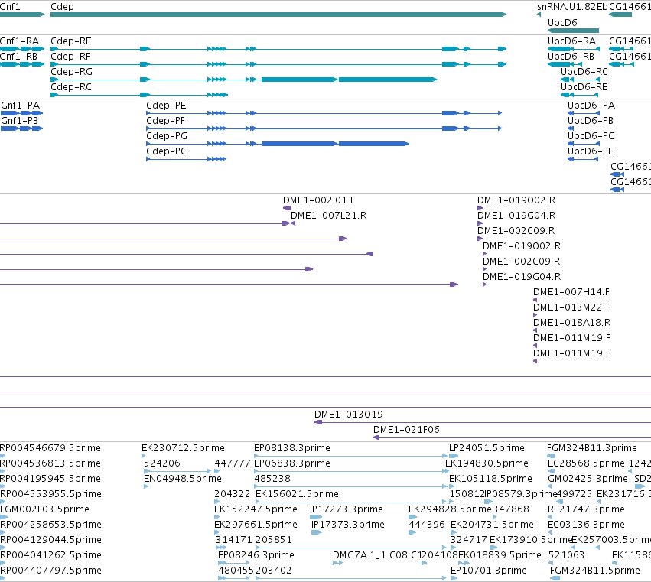Click the DME1-021F06 clone label
Screen dimensions: 651x582
point(406,430)
